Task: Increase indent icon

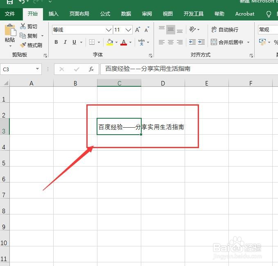Action: tap(201, 42)
